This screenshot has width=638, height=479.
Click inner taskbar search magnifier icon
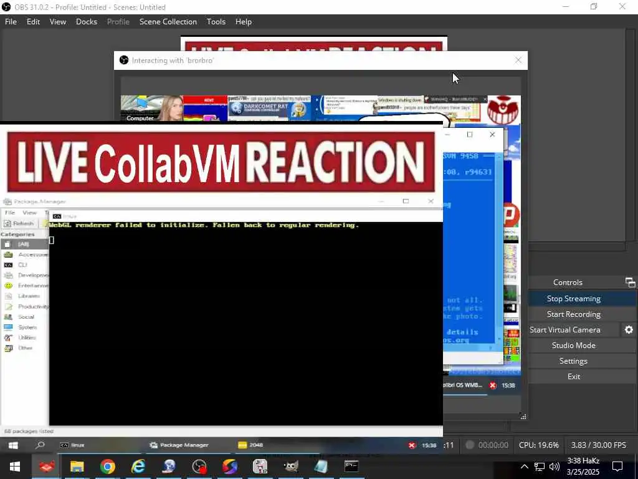40,445
